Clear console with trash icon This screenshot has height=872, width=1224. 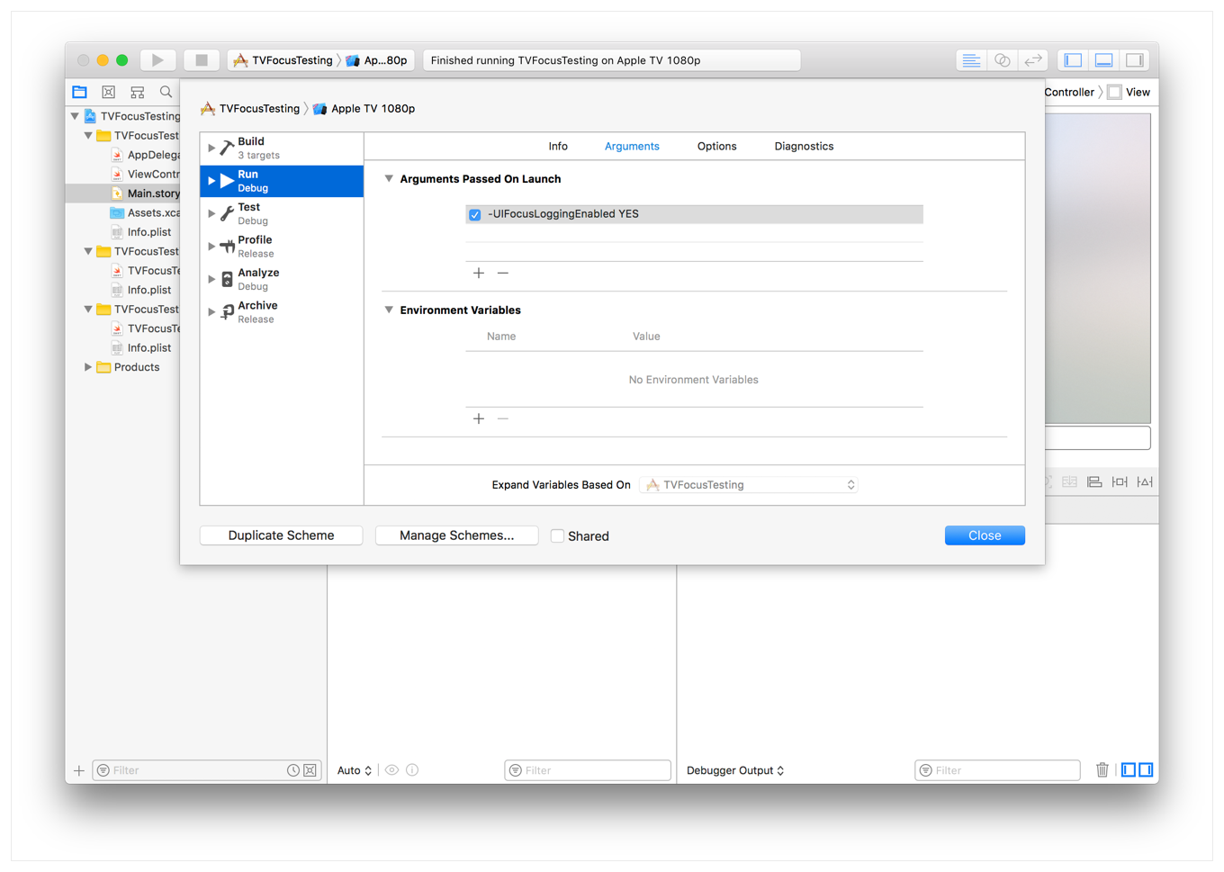click(1102, 770)
